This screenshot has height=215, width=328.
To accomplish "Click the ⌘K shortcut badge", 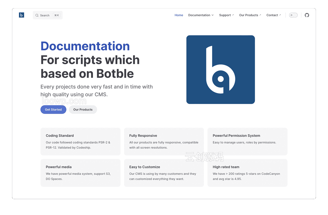I will (x=57, y=15).
